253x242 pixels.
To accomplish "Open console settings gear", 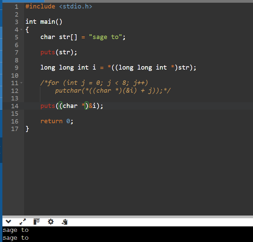I will coord(51,222).
